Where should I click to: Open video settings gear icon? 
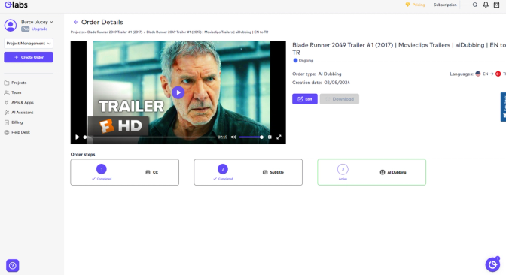click(270, 137)
